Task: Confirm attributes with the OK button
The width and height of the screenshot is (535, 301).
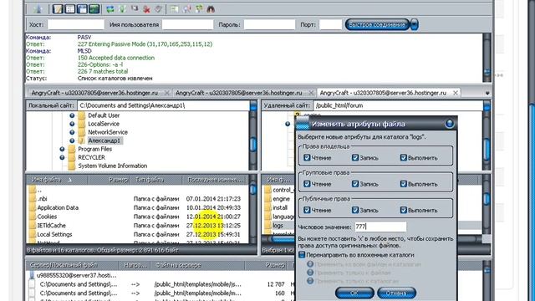Action: point(354,293)
